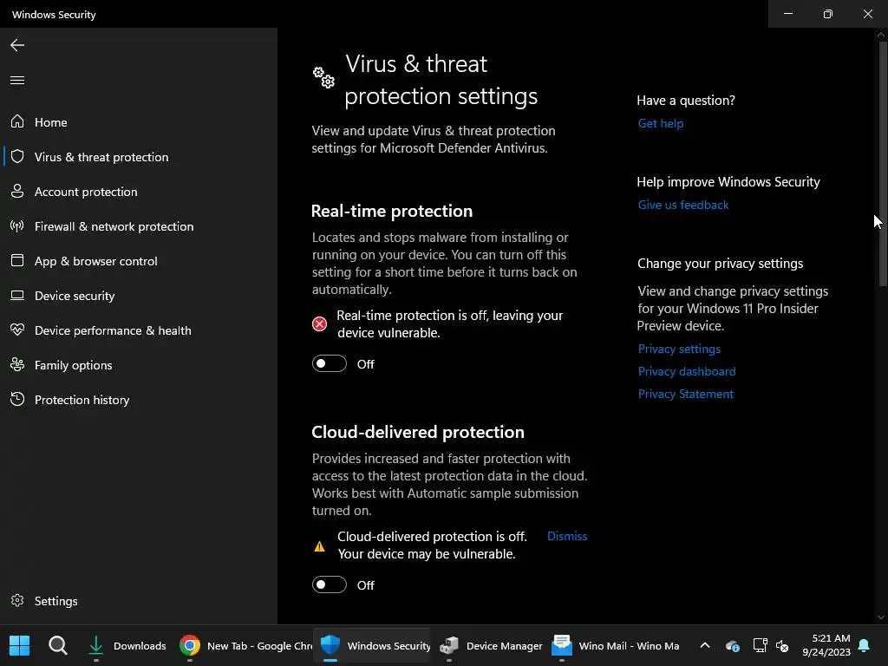888x666 pixels.
Task: Turn on the Real-time protection toggle
Action: point(330,364)
